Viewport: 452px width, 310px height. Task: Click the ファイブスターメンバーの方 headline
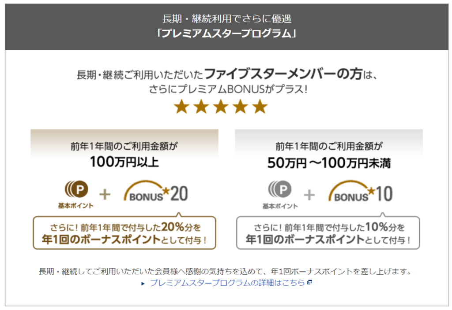[x=282, y=74]
